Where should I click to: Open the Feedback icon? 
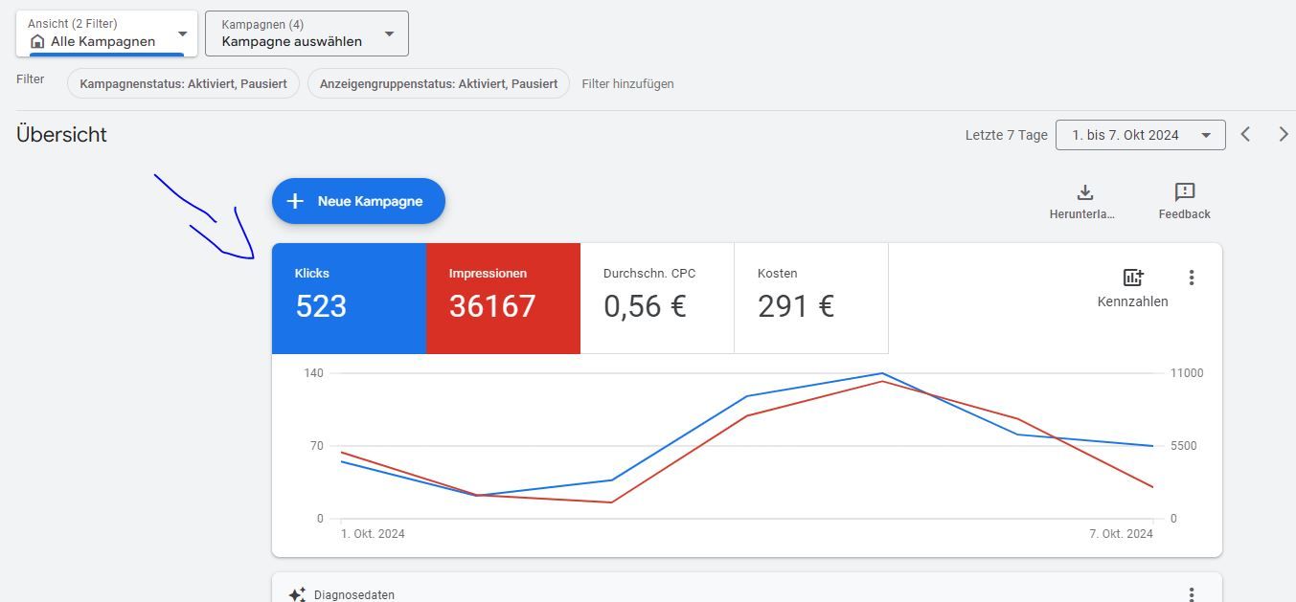point(1185,191)
